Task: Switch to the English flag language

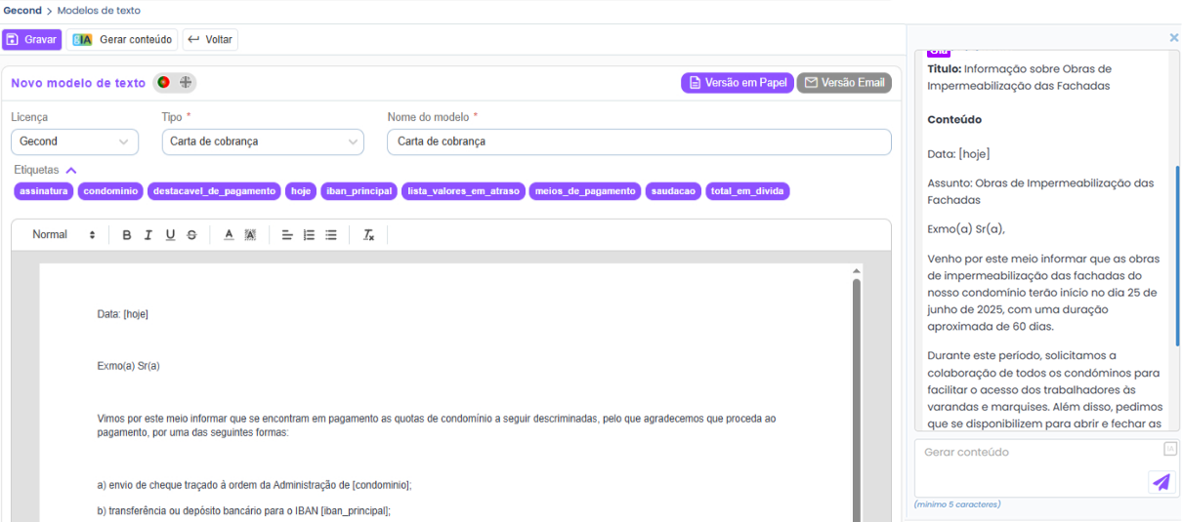Action: pyautogui.click(x=186, y=83)
